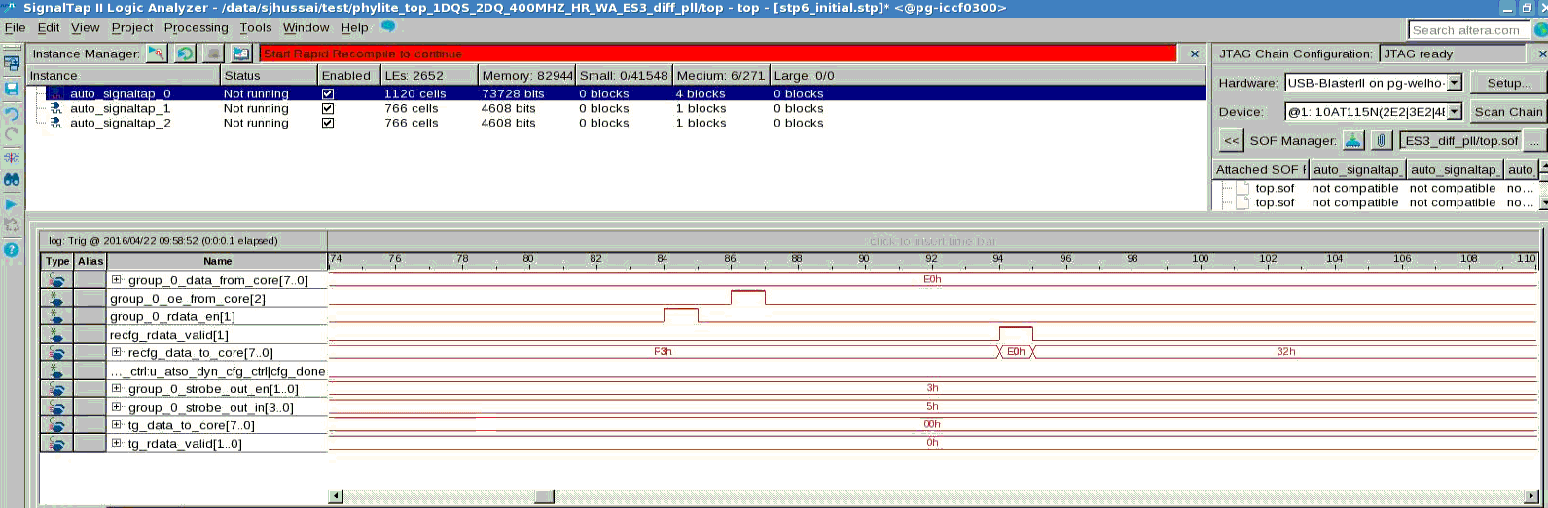Click Stop Analysis icon in Instance Manager
Viewport: 1548px width, 508px height.
pyautogui.click(x=213, y=54)
